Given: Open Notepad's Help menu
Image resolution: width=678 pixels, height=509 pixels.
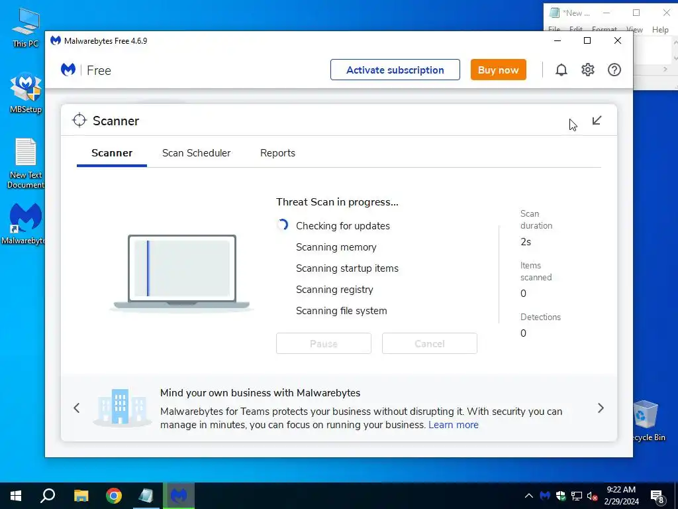Looking at the screenshot, I should click(660, 29).
